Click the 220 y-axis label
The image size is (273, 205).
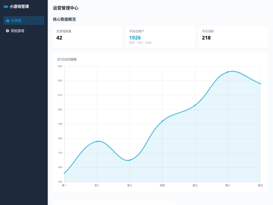pyautogui.click(x=60, y=80)
